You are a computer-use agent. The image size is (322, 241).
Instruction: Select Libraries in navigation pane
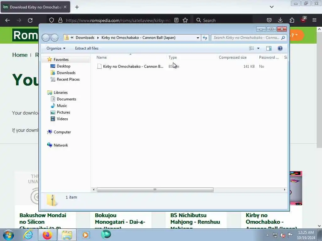click(61, 93)
